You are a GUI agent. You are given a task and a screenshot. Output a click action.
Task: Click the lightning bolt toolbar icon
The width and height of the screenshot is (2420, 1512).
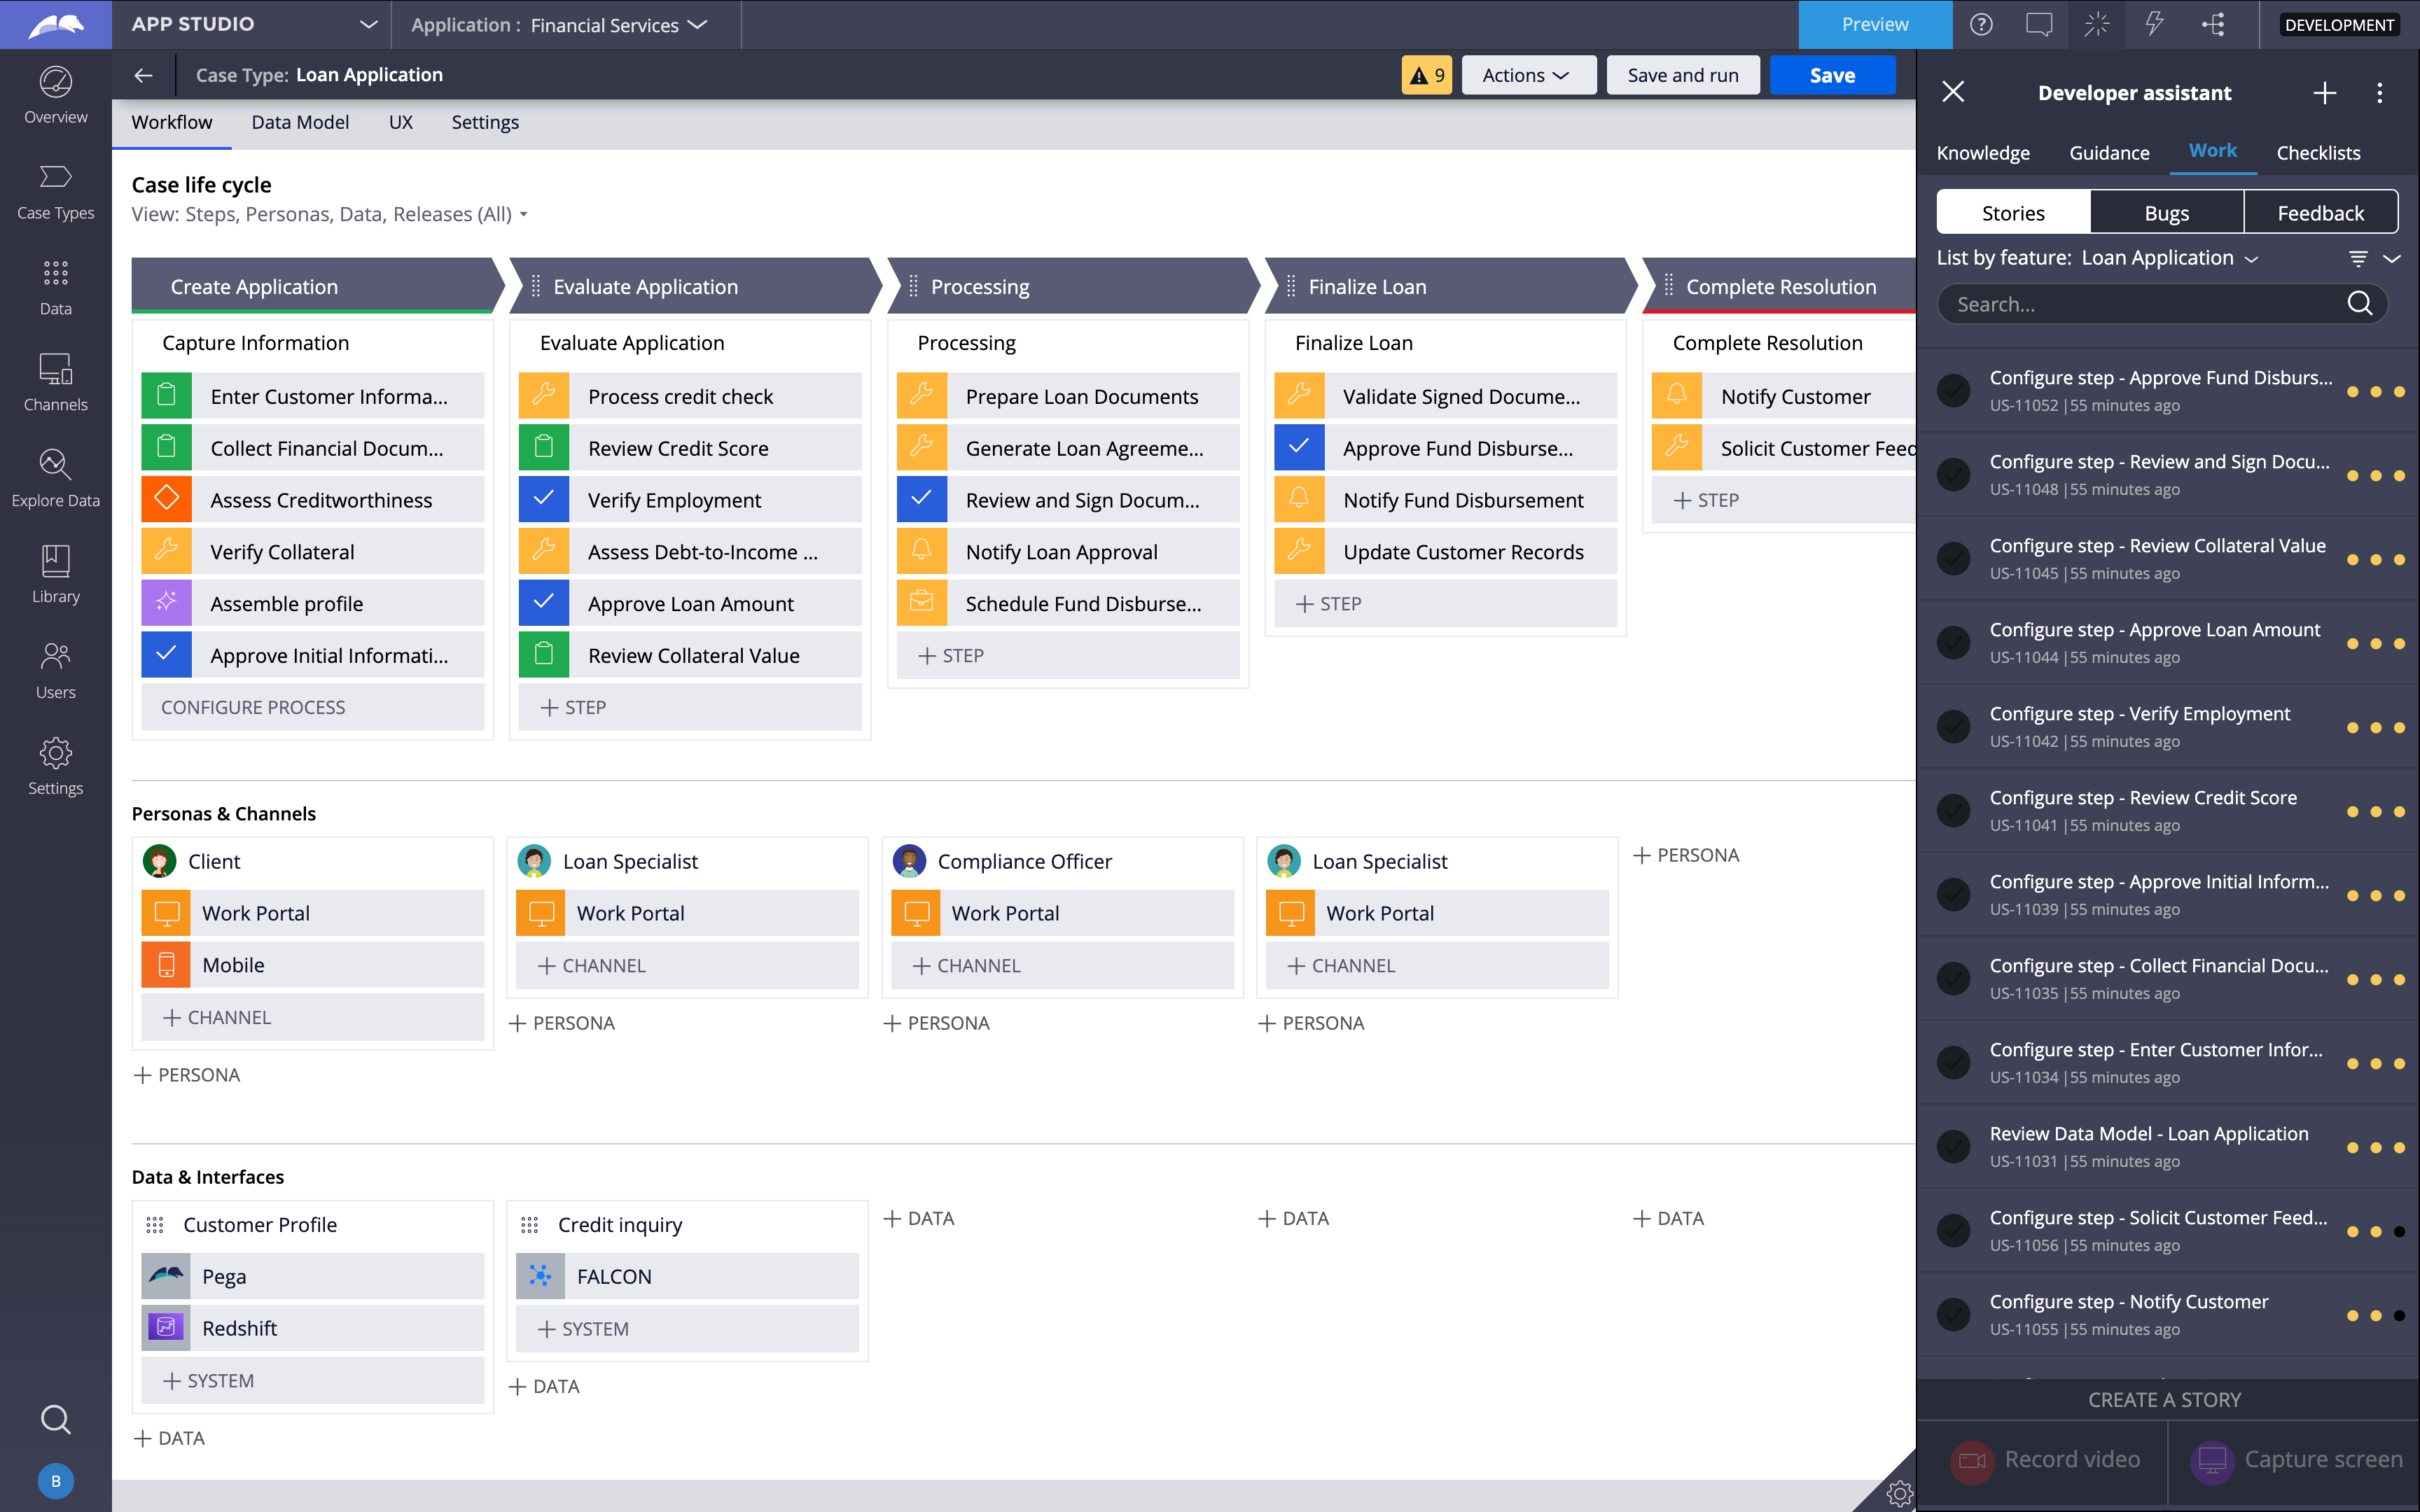2154,24
